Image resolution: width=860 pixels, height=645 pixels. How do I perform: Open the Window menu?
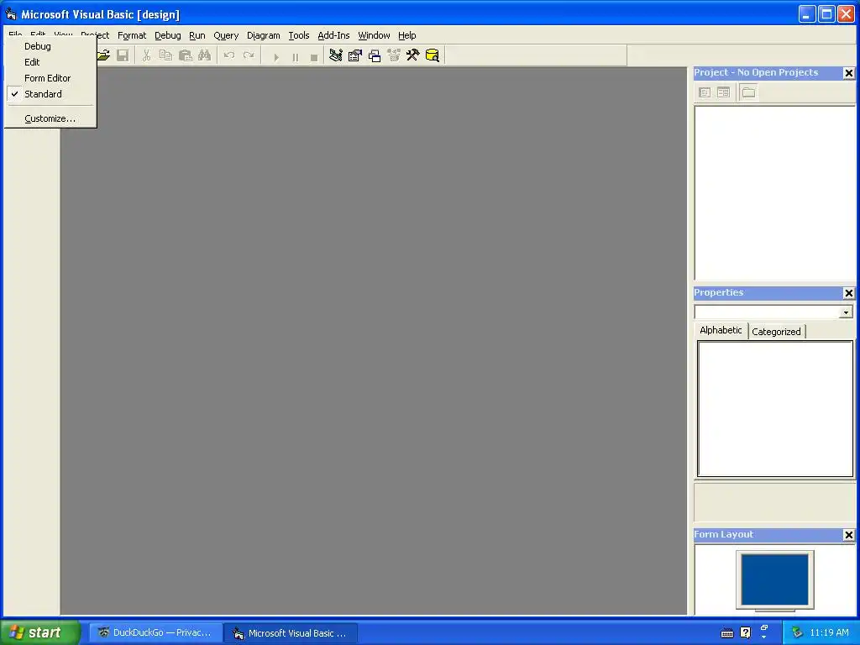374,35
